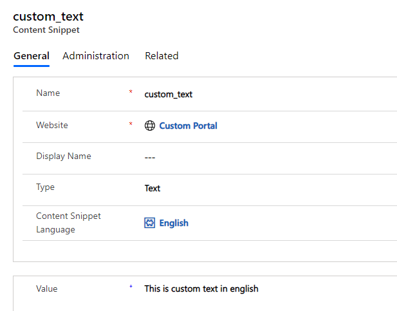Open the English snippet language link
397x311 pixels.
tap(174, 223)
